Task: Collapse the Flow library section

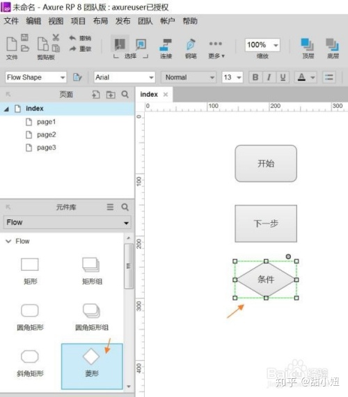Action: [x=8, y=241]
